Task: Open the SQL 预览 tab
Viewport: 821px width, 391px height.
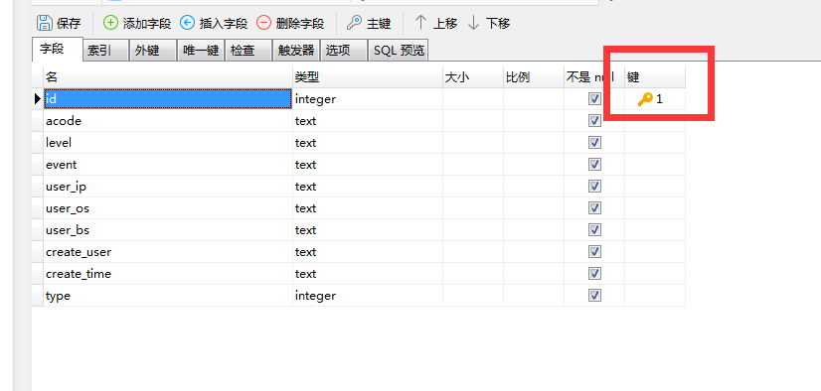Action: pos(399,51)
